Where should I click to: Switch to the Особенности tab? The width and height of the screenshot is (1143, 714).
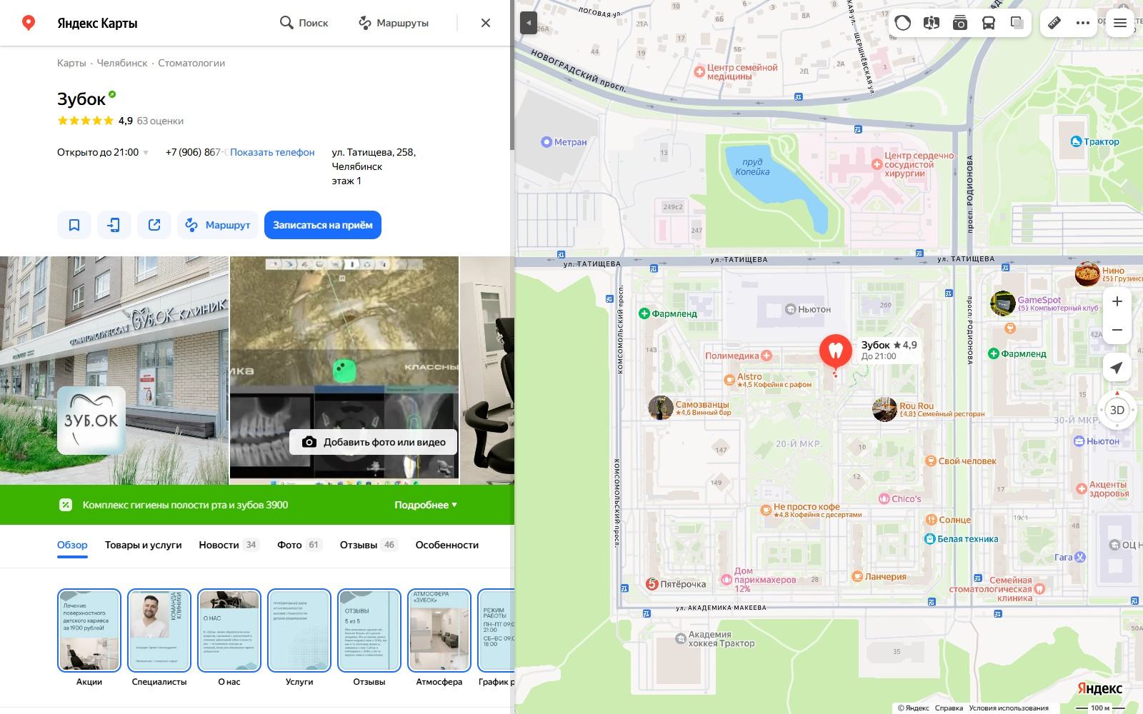tap(447, 545)
